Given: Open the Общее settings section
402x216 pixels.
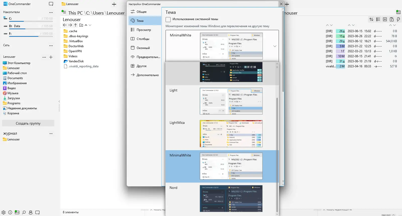Looking at the screenshot, I should pyautogui.click(x=145, y=12).
